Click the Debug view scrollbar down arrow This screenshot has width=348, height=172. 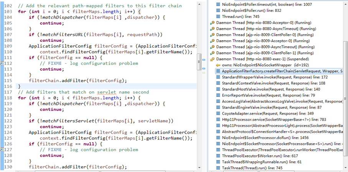coord(346,168)
